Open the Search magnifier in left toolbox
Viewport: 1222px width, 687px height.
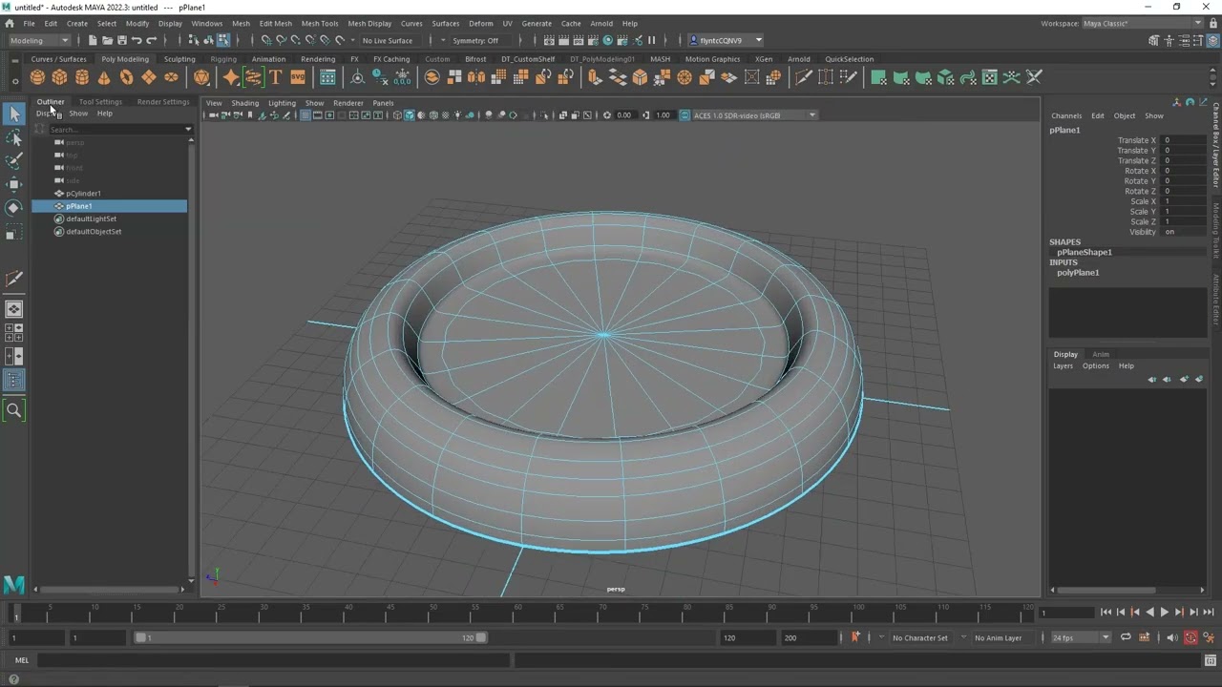click(14, 410)
